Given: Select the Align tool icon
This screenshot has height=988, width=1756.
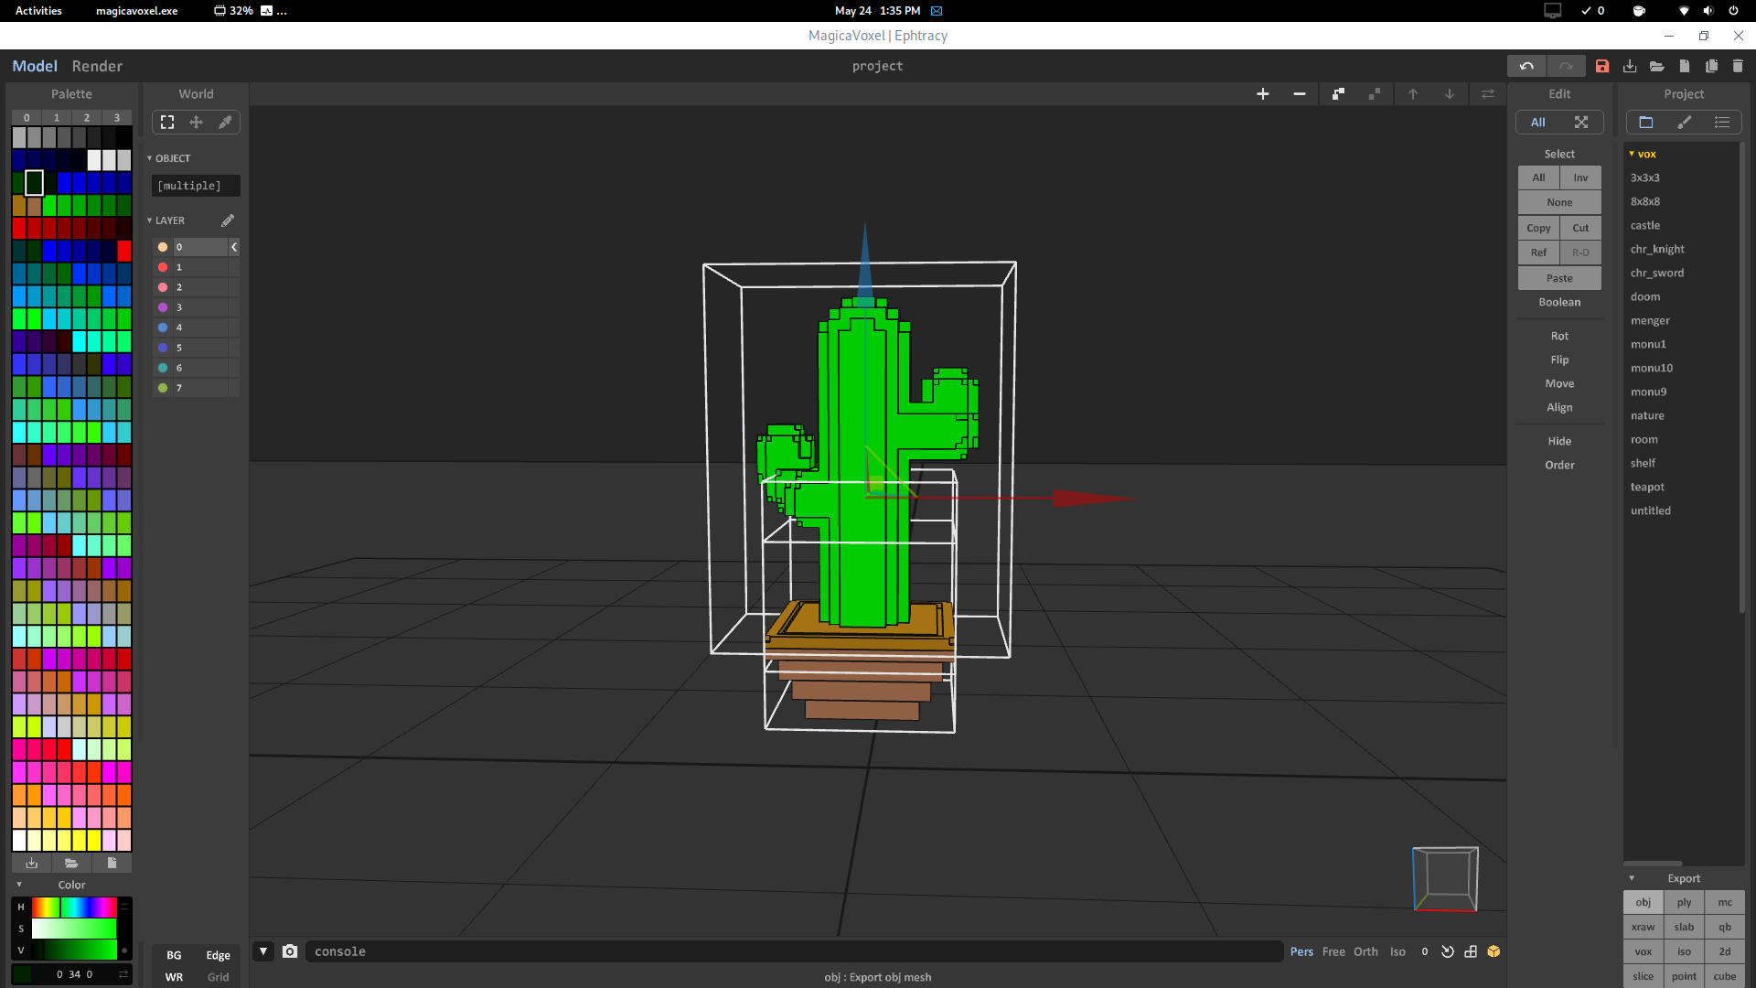Looking at the screenshot, I should [1560, 406].
